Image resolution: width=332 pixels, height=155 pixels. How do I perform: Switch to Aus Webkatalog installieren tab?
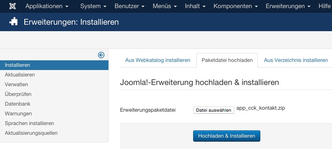(x=158, y=60)
